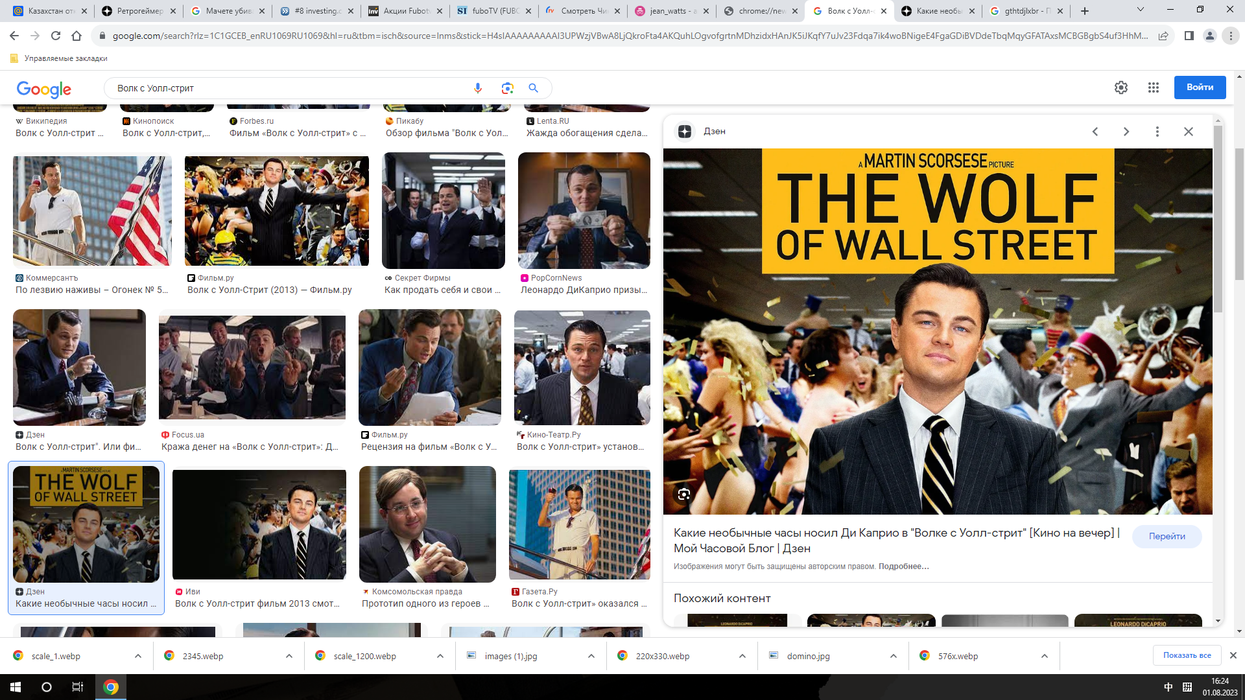1245x700 pixels.
Task: Go to next image in preview panel
Action: coord(1126,132)
